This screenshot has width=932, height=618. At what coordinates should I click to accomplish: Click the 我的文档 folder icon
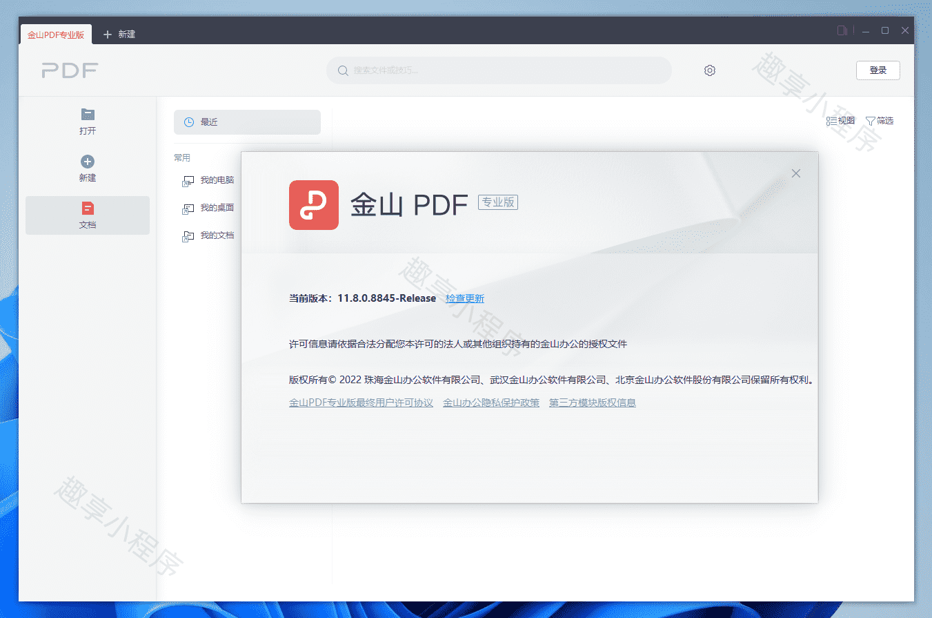click(x=188, y=235)
